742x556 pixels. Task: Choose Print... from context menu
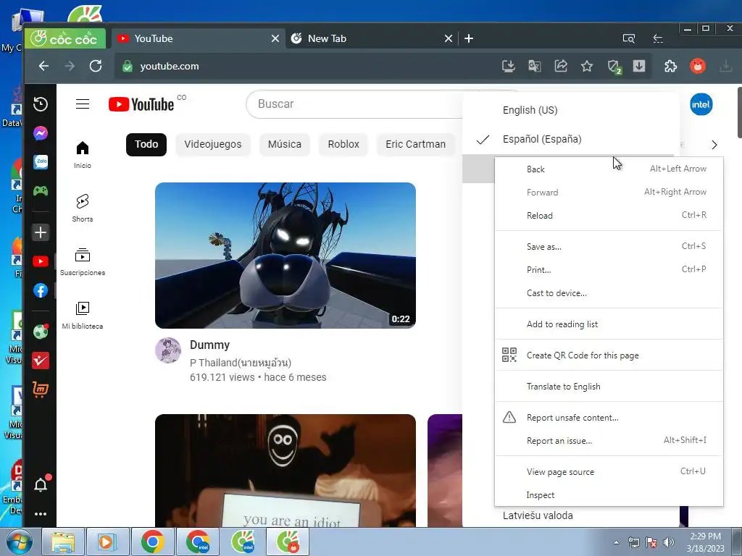[x=609, y=270]
